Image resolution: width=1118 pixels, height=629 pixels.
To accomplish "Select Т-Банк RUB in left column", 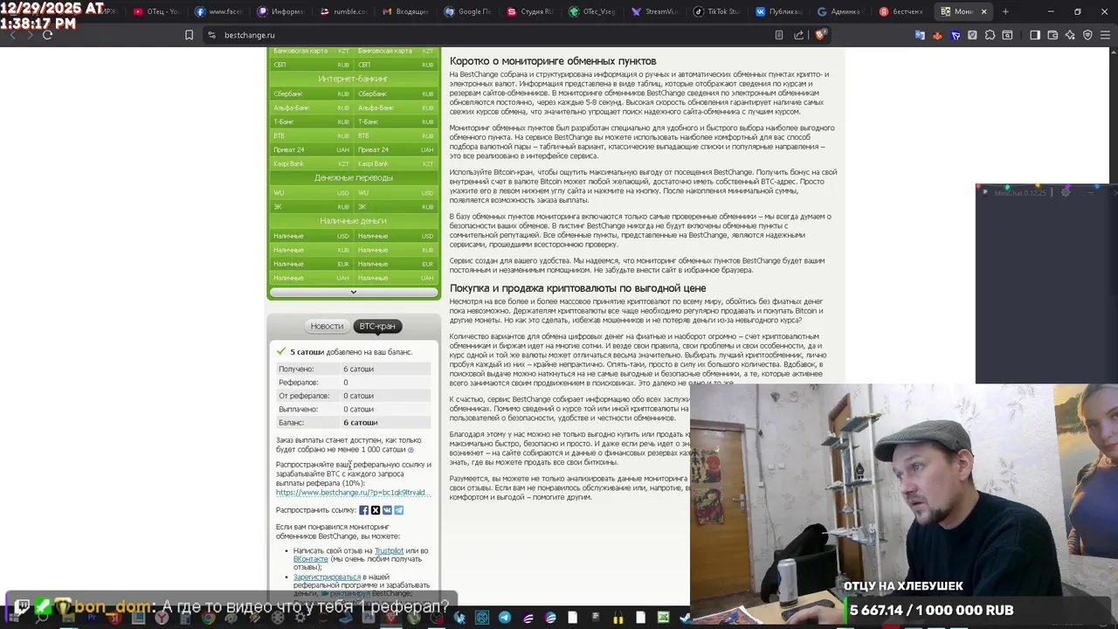I will pyautogui.click(x=311, y=121).
